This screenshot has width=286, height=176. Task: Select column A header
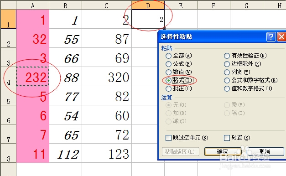33,5
